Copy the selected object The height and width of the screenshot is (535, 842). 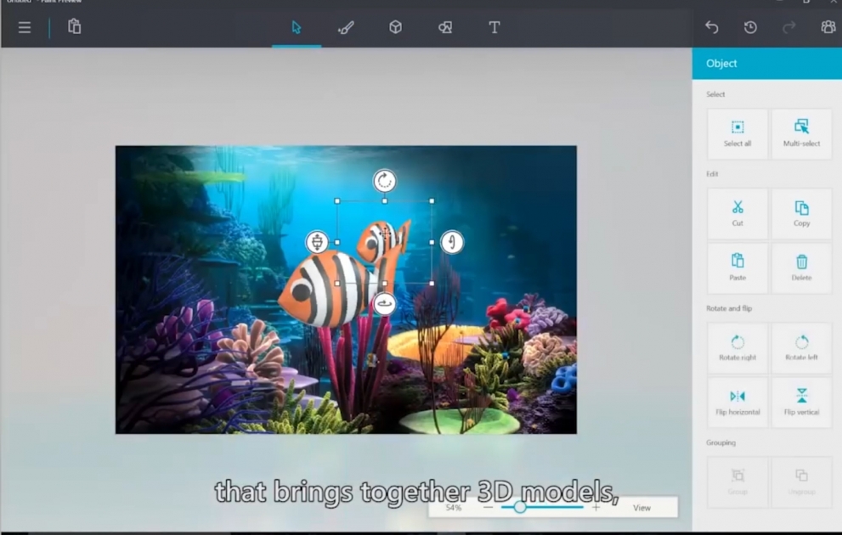point(801,213)
